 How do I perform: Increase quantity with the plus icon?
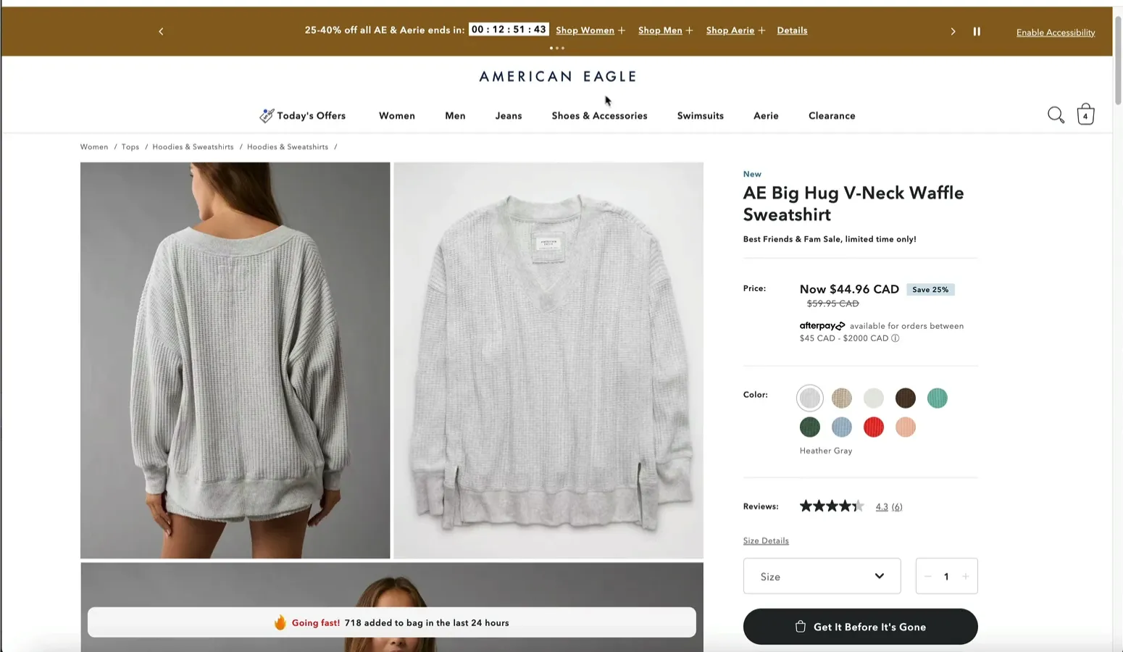click(x=965, y=577)
